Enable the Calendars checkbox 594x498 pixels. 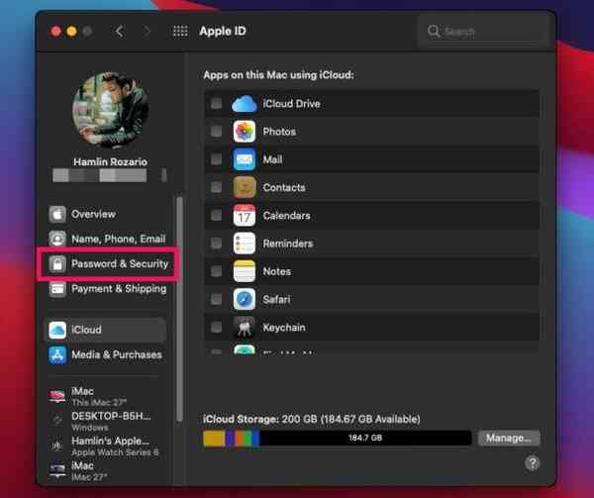[x=216, y=215]
